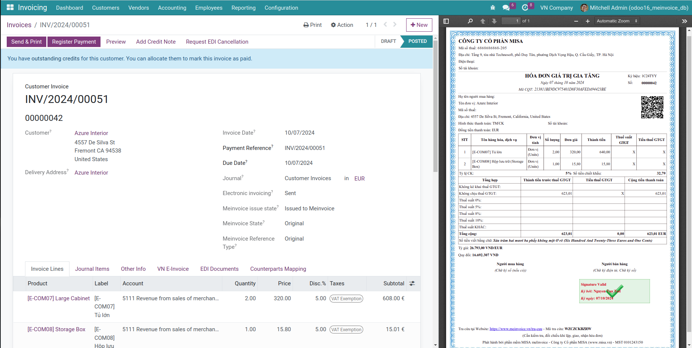Zoom in on the PDF document

(587, 21)
